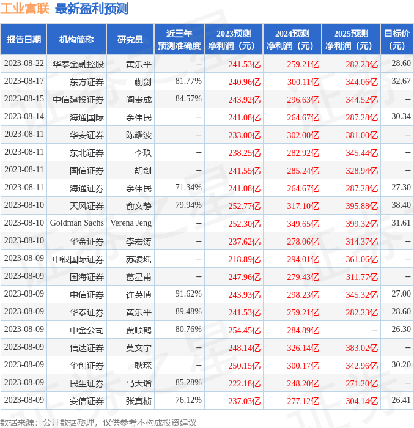Image resolution: width=414 pixels, height=428 pixels.
Task: Select researcher 贾顺鹤
Action: pyautogui.click(x=139, y=330)
